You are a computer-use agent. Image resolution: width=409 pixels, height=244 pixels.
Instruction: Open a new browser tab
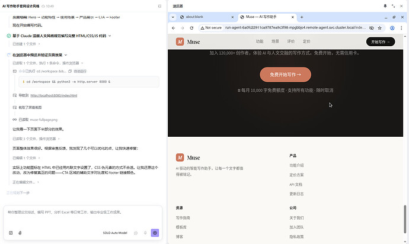(x=302, y=17)
